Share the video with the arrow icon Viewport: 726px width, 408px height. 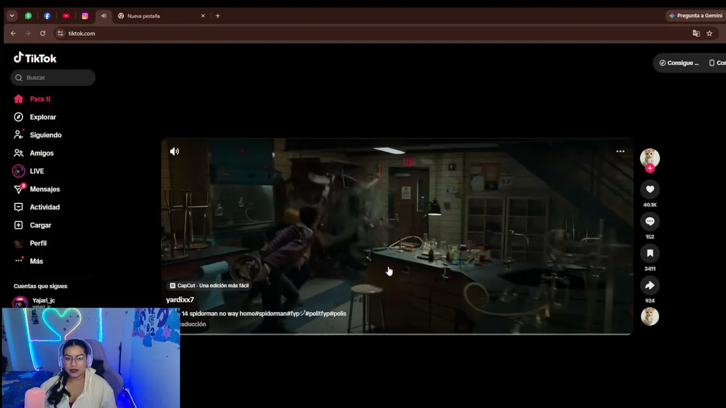(650, 285)
